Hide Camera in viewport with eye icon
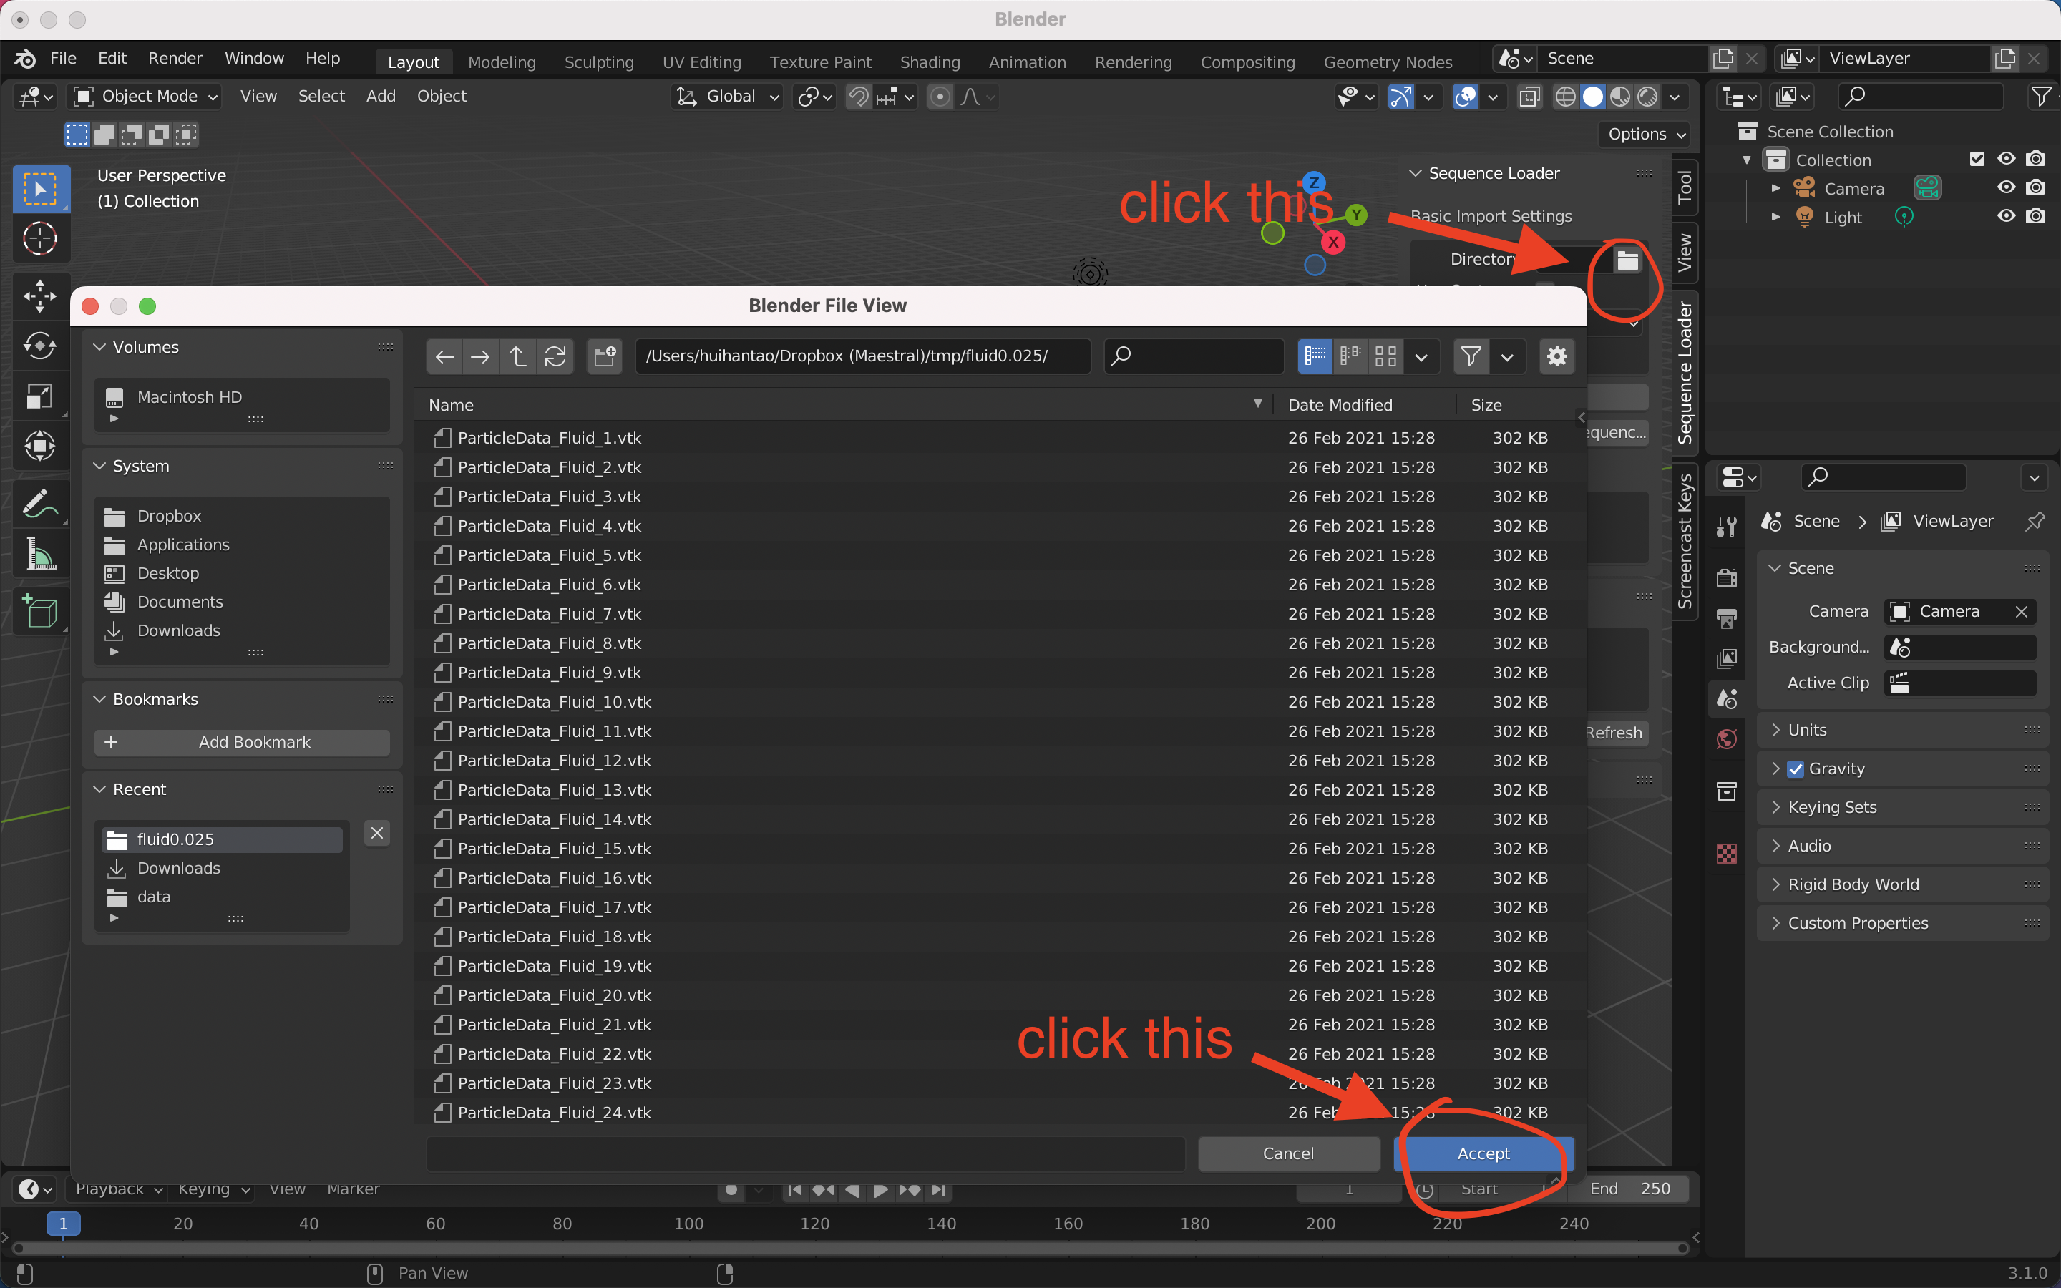This screenshot has width=2061, height=1288. coord(2006,188)
